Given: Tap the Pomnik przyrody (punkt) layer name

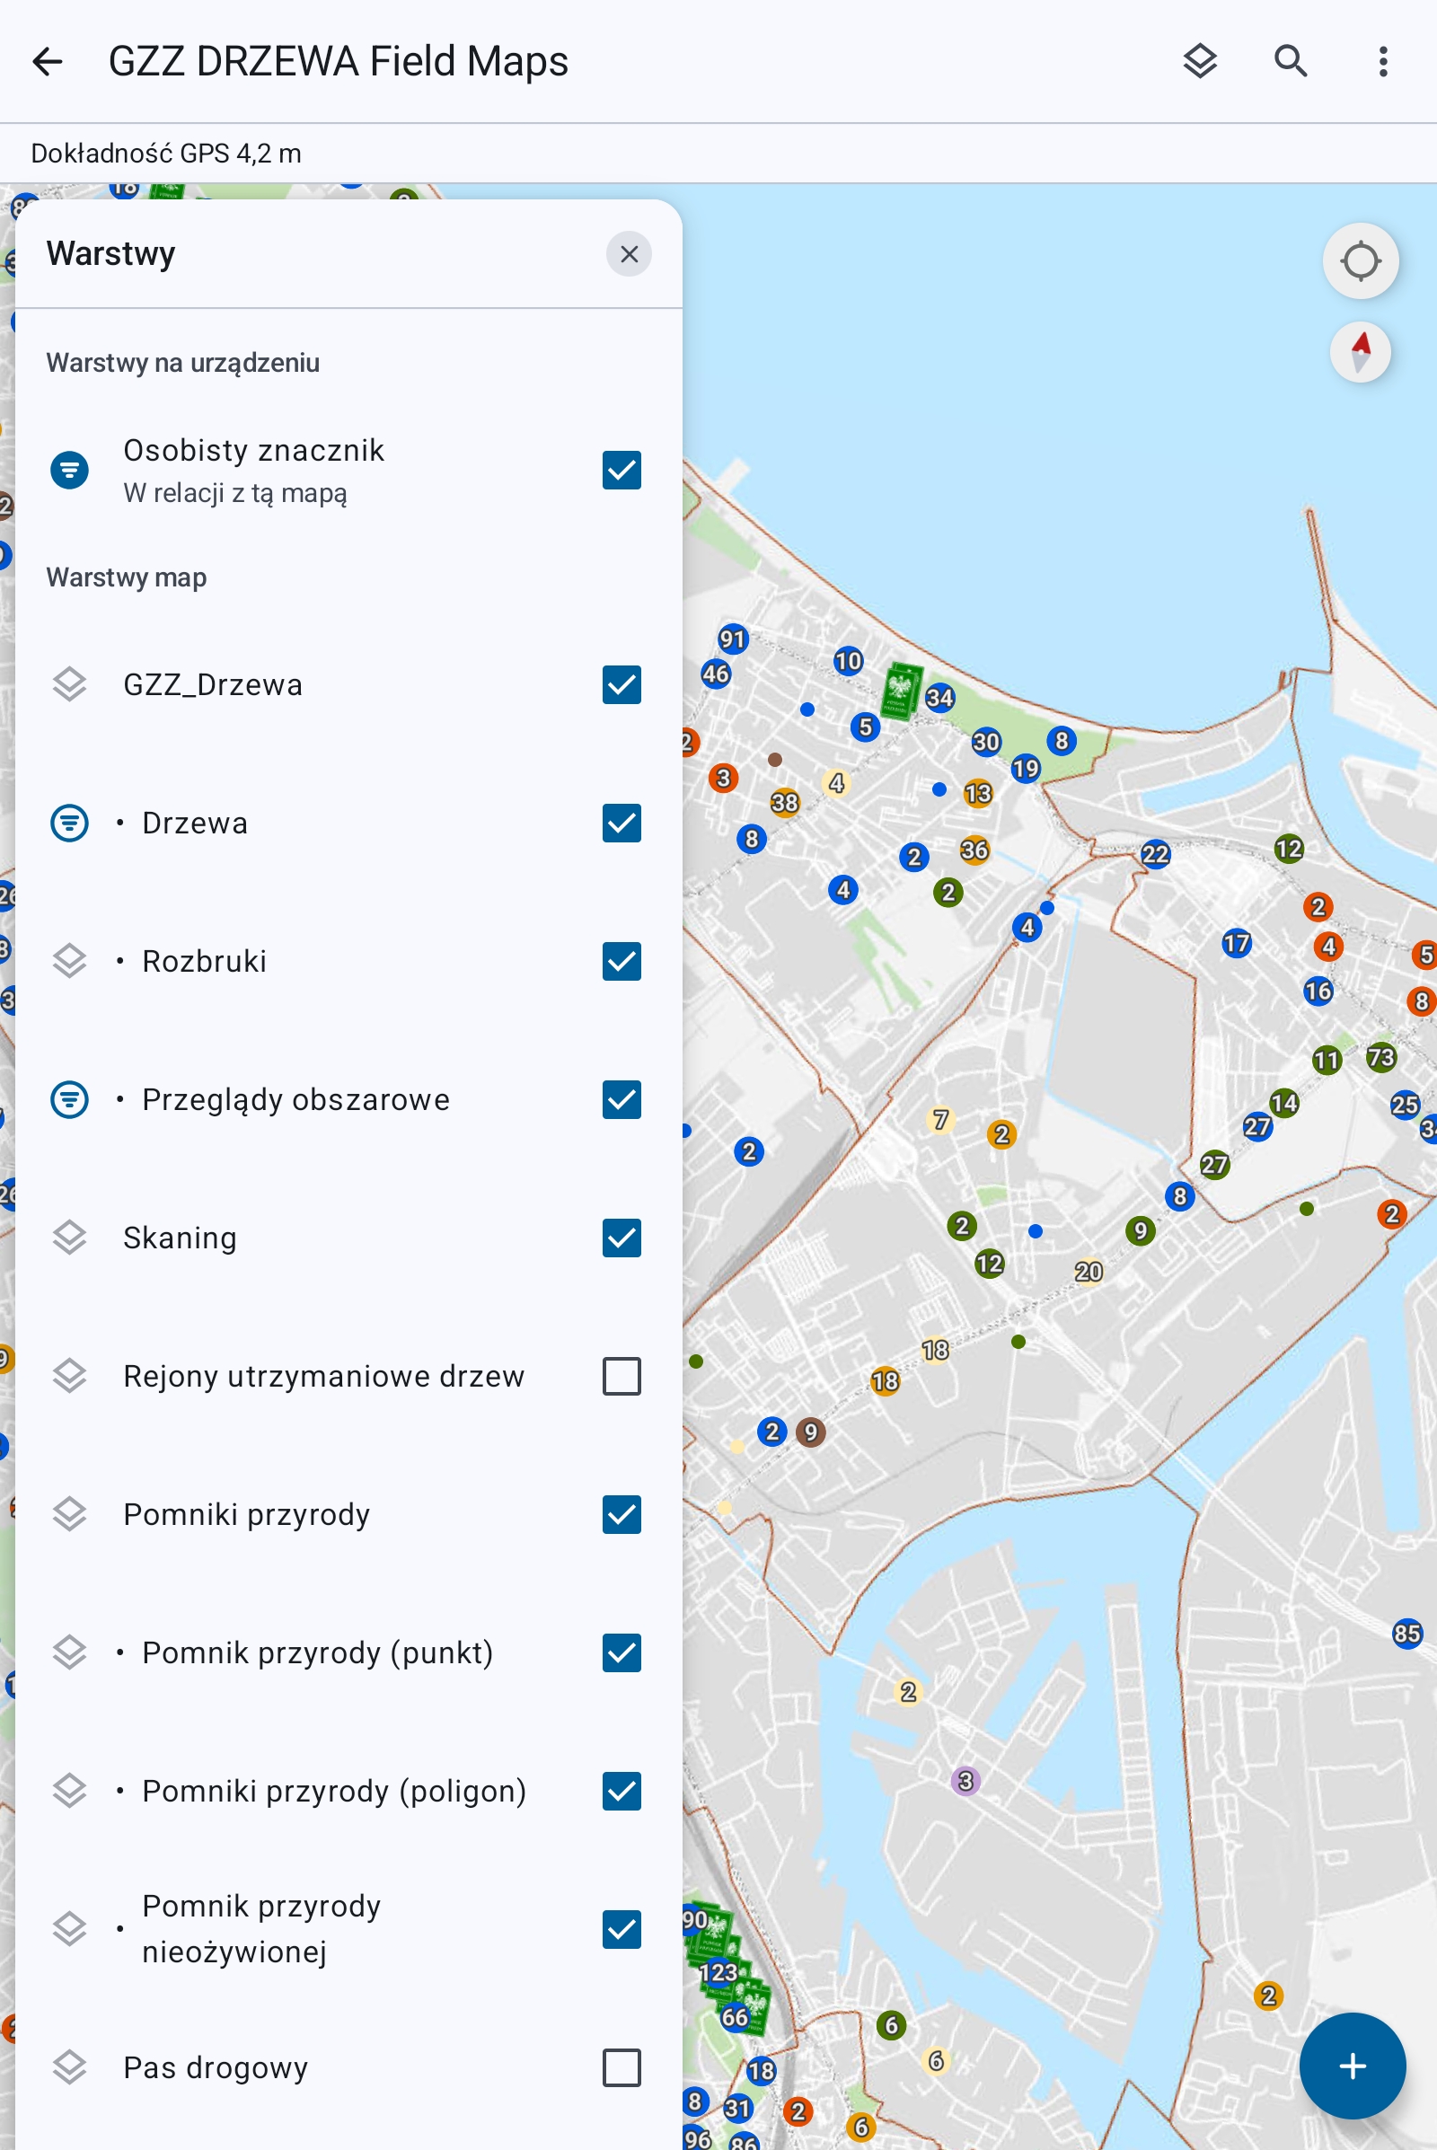Looking at the screenshot, I should click(317, 1652).
